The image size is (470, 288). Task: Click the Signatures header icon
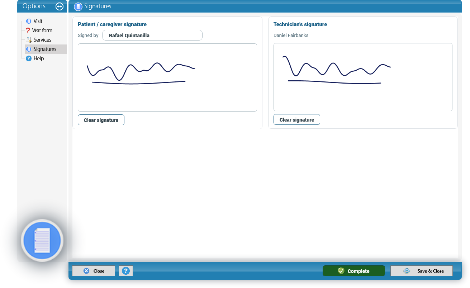(78, 6)
